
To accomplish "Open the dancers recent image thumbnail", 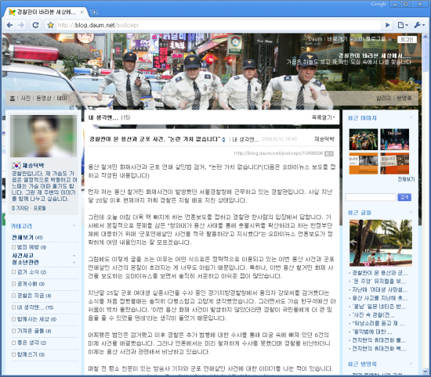I will (x=364, y=139).
